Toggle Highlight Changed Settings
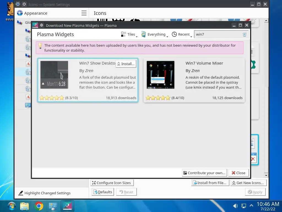The width and height of the screenshot is (282, 212). (44, 193)
